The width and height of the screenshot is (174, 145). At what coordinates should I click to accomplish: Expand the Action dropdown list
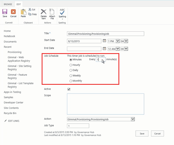coord(133,119)
